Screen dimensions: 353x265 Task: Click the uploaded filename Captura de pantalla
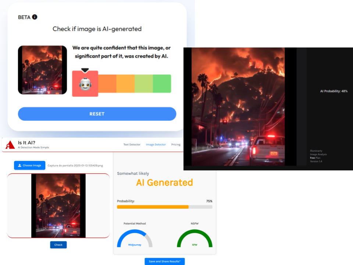point(75,165)
